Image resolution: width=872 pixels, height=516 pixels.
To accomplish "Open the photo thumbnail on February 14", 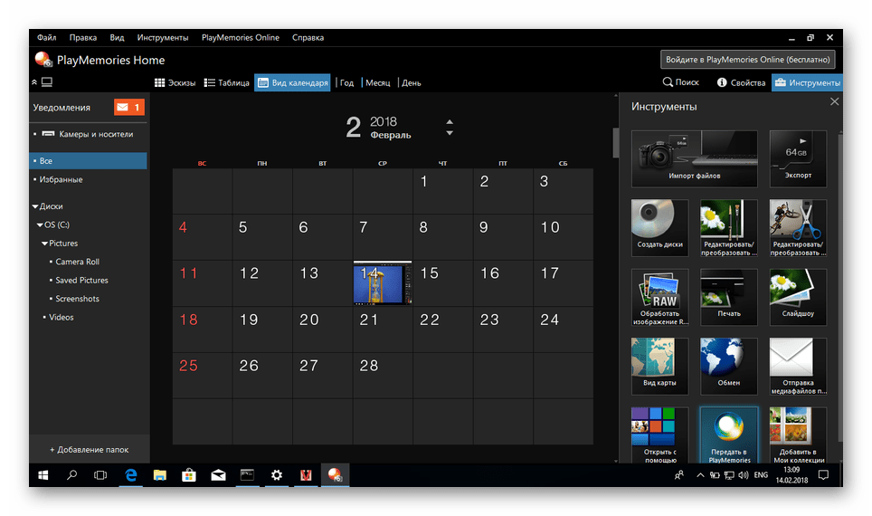I will point(382,283).
